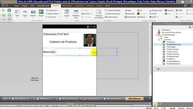Open the Project ribbon tab
This screenshot has width=193, height=109.
point(25,6)
